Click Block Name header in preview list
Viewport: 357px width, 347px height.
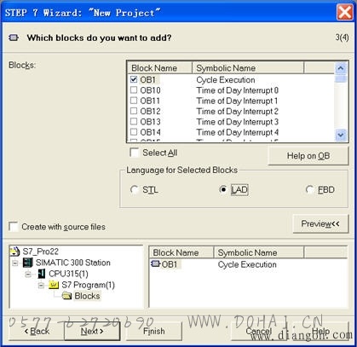click(181, 252)
